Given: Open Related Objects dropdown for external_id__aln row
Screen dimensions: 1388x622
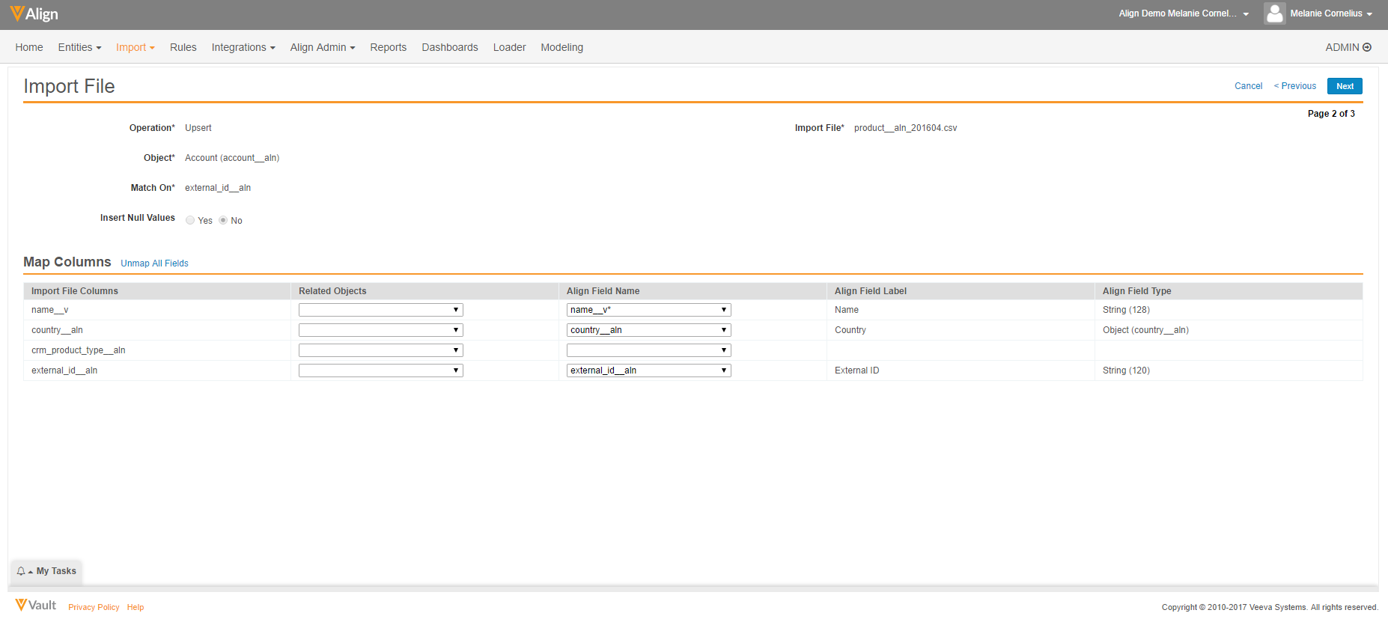Looking at the screenshot, I should 380,371.
